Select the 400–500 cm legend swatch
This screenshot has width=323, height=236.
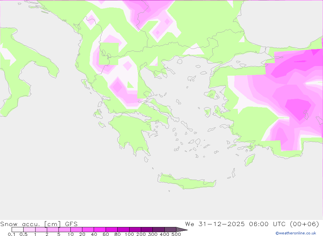[x=170, y=230]
